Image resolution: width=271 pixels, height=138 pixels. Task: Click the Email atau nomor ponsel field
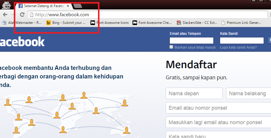[x=218, y=108]
